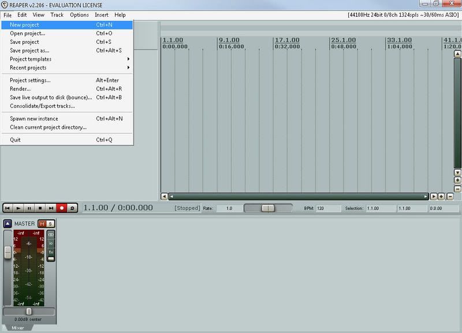Click the Selection end field showing 1.1.00
462x333 pixels.
(412, 208)
